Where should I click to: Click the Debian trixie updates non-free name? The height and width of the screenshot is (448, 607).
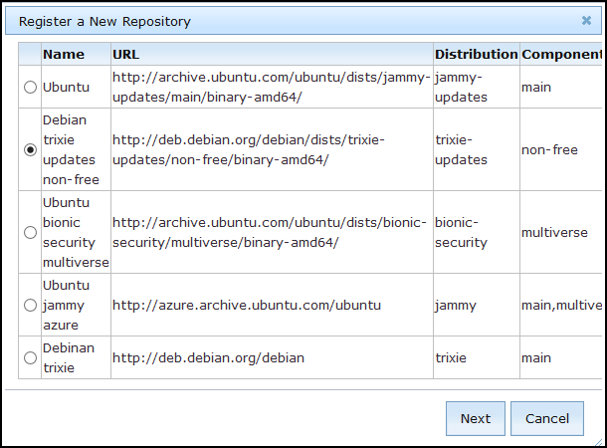(x=76, y=150)
